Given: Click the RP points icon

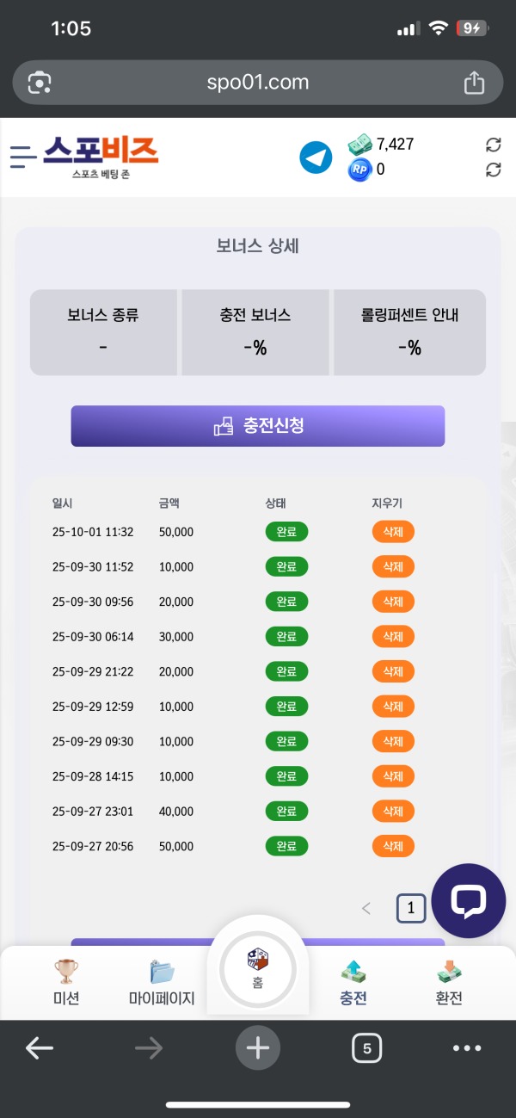Looking at the screenshot, I should tap(359, 169).
